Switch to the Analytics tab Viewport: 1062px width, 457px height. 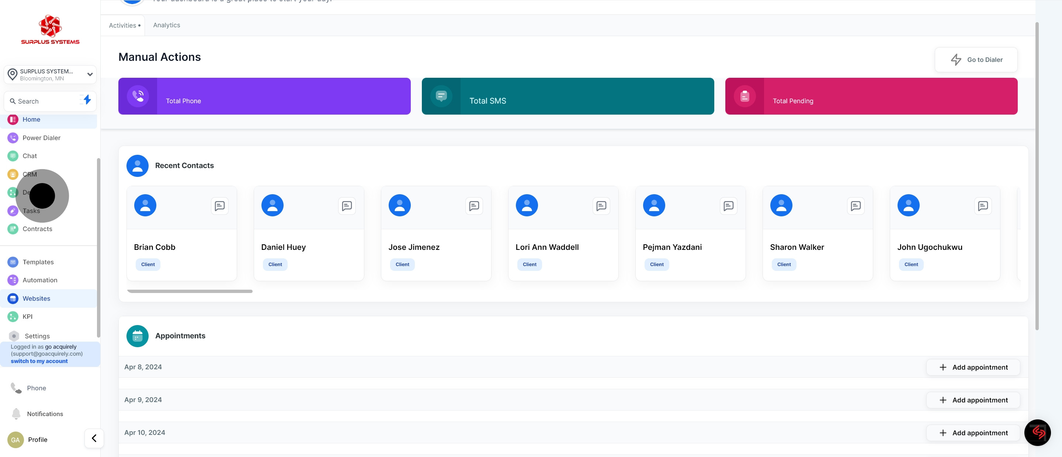[167, 25]
